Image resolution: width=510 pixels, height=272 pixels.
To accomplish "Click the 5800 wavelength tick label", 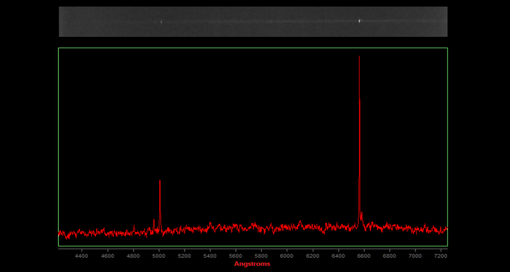I will click(x=262, y=256).
